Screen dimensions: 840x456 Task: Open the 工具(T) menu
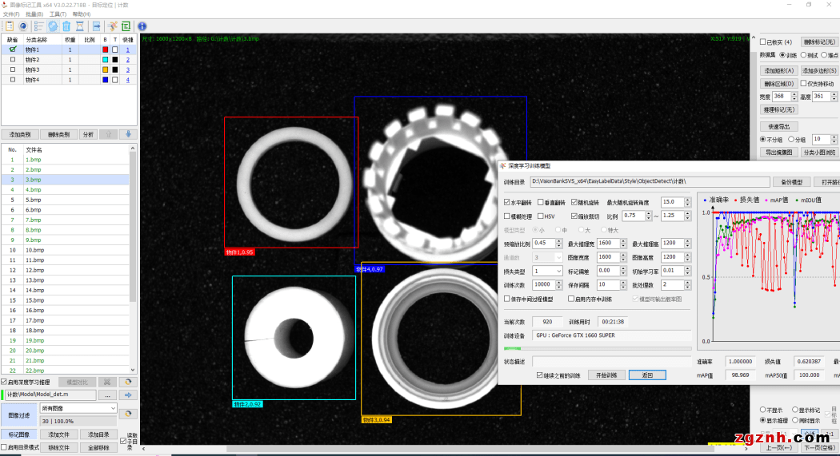tap(58, 14)
